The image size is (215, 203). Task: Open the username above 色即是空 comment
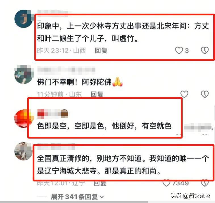[53, 114]
